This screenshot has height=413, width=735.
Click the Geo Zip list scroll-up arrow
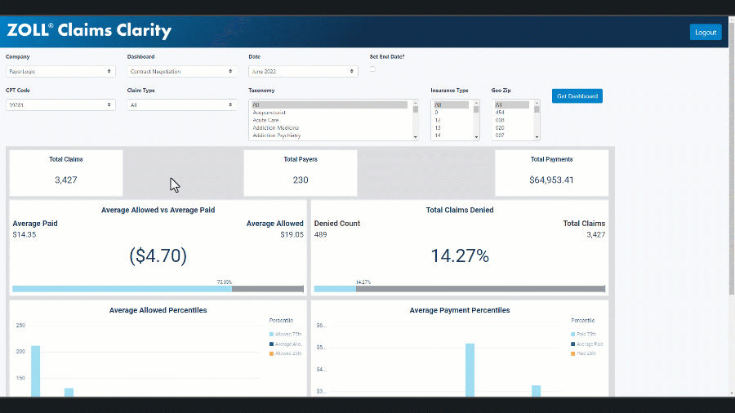pos(537,103)
